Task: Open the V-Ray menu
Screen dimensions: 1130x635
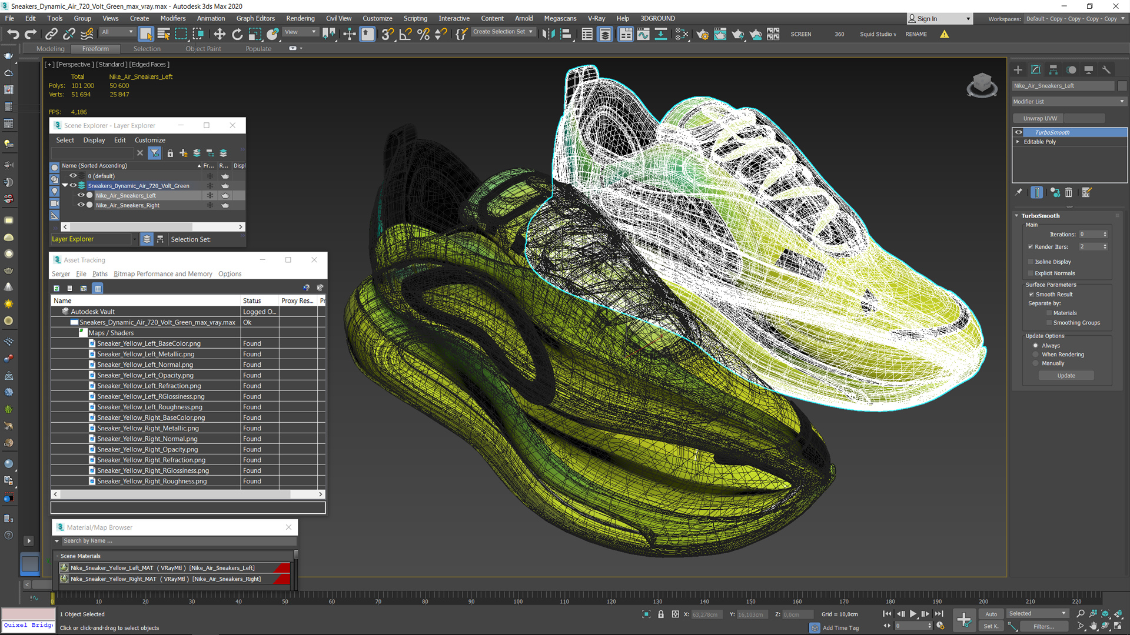Action: point(596,18)
